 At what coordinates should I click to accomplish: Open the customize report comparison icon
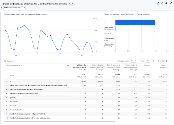(158, 3)
